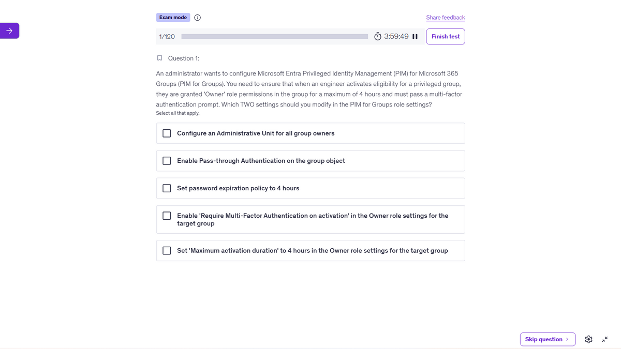Bookmark Question 1 with the flag icon
This screenshot has width=621, height=349.
pyautogui.click(x=159, y=58)
